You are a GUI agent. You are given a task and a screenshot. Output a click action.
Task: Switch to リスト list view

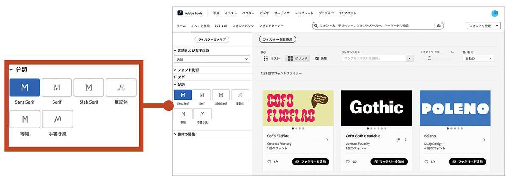271,58
